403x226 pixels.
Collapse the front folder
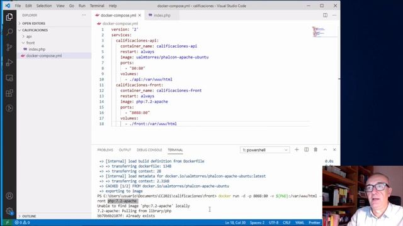pos(30,43)
